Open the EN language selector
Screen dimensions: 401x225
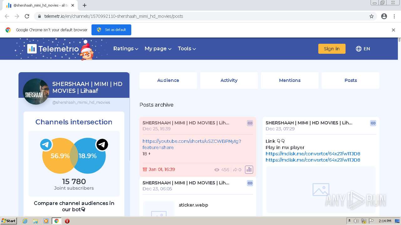363,49
